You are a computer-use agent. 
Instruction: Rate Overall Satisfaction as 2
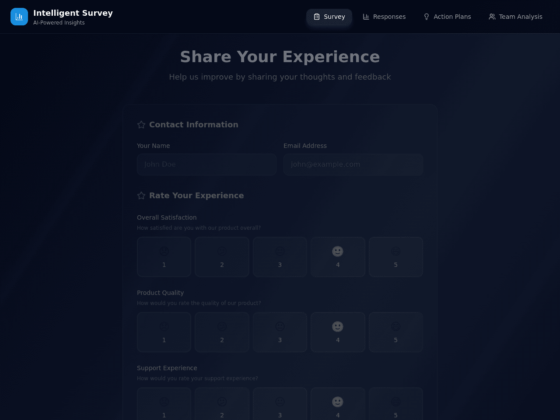point(222,257)
